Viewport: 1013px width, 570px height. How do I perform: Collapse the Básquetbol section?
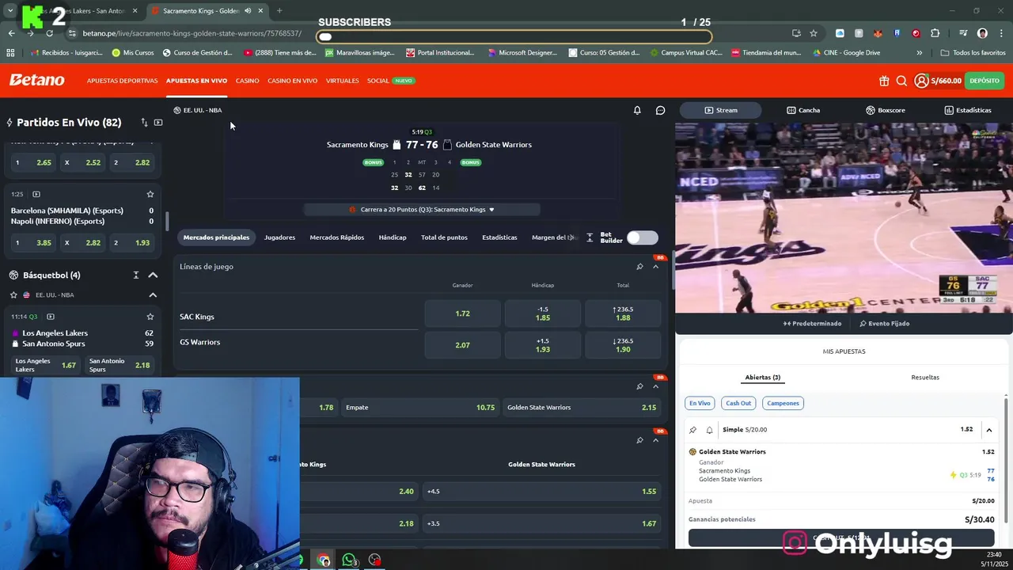(153, 275)
